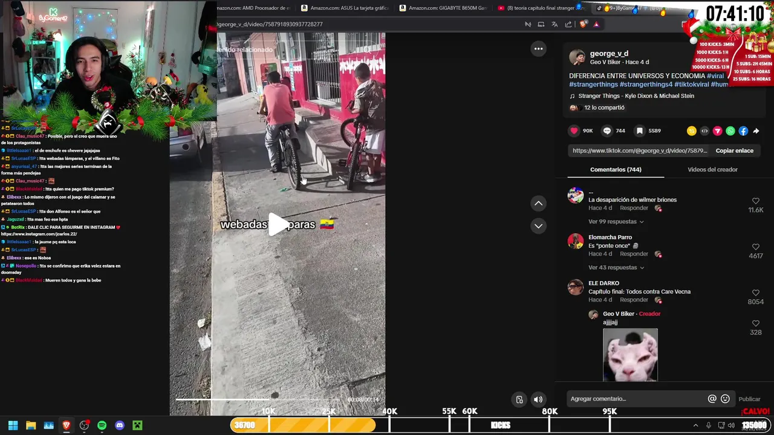The width and height of the screenshot is (774, 435).
Task: Click the auto-scroll icon beside the volume button
Action: [519, 399]
